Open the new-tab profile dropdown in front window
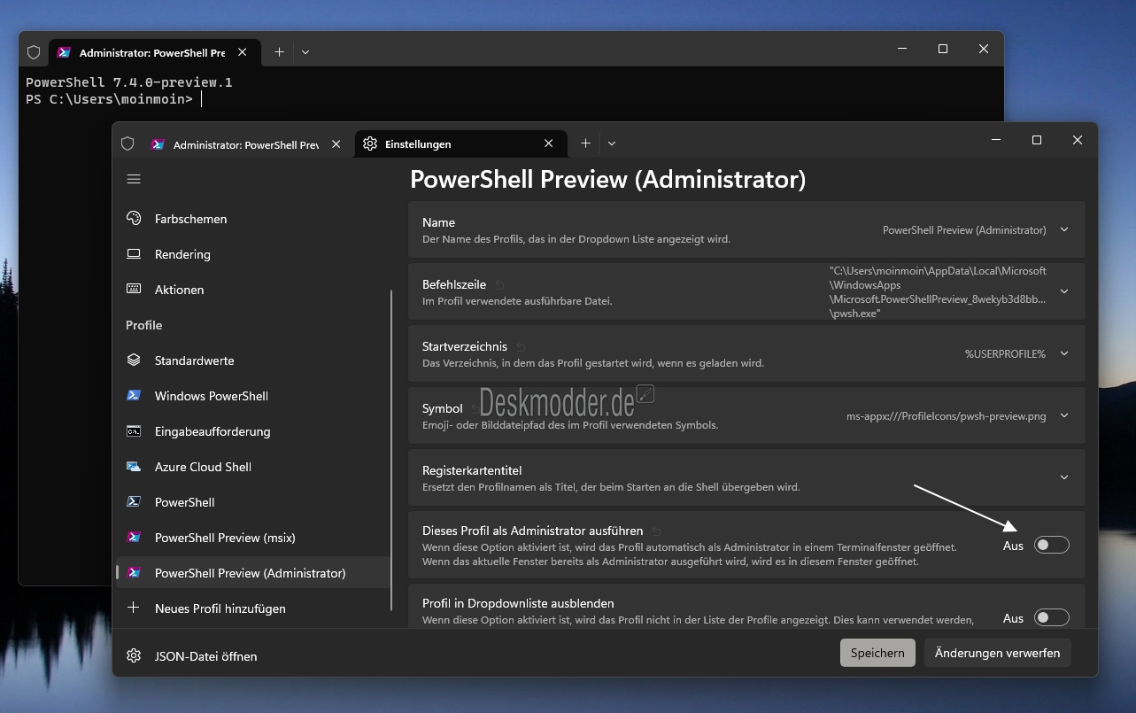Viewport: 1136px width, 713px height. point(612,143)
